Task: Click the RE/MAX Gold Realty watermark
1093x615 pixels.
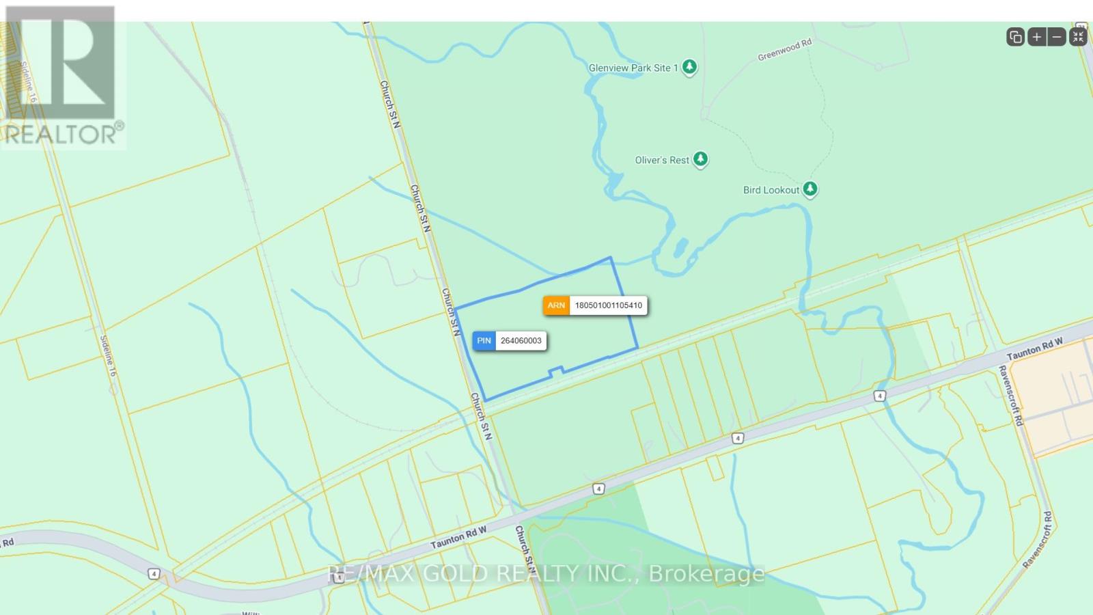Action: (x=546, y=574)
